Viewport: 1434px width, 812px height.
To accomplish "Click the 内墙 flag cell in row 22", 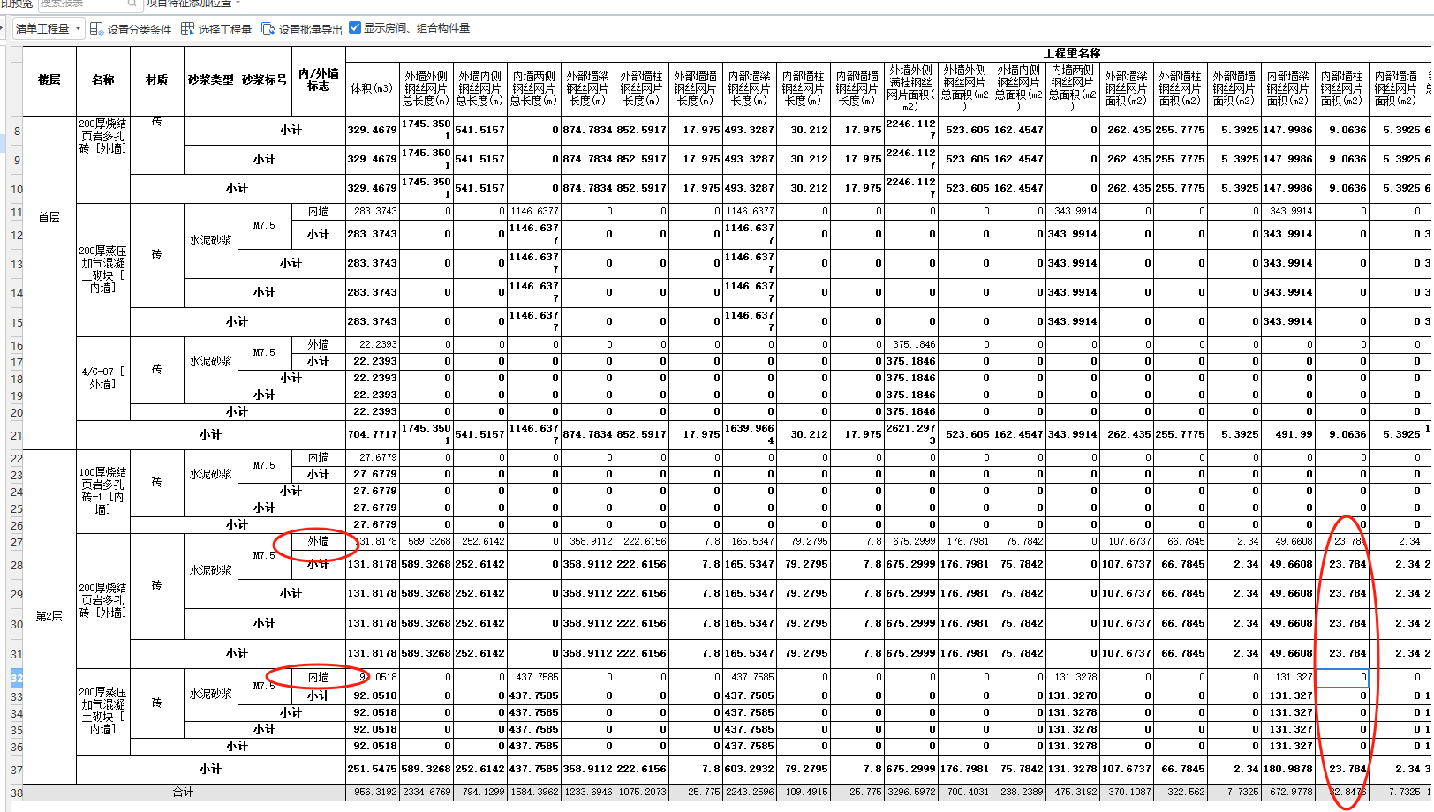I will click(319, 458).
